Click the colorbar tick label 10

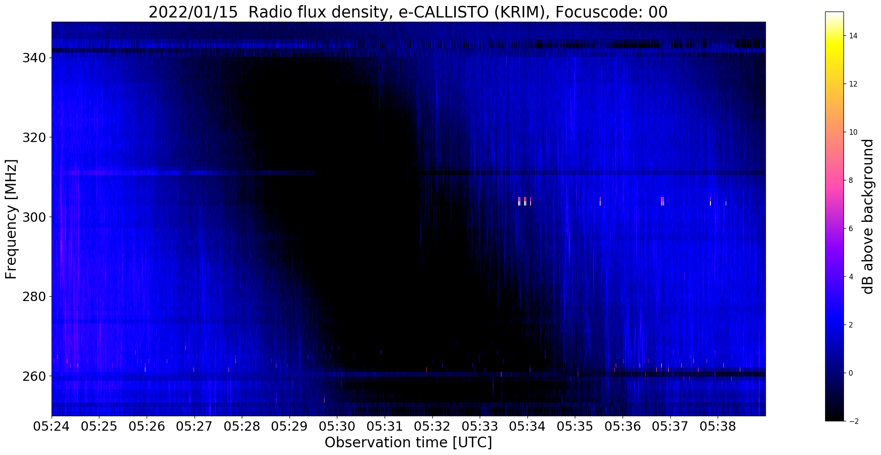click(853, 132)
